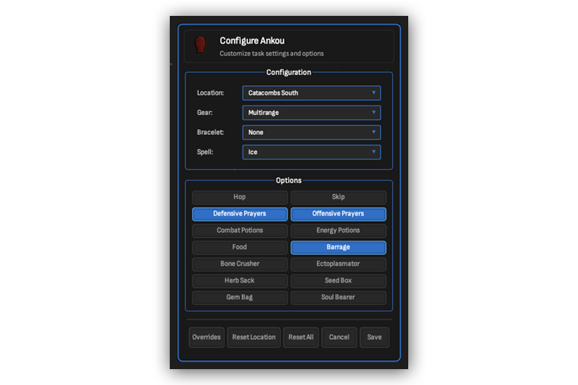
Task: Enable Combat Potions
Action: [x=239, y=230]
